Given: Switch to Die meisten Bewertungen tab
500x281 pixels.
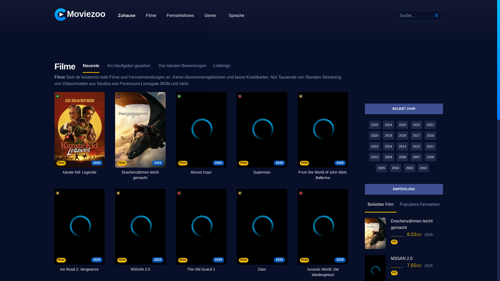Looking at the screenshot, I should (183, 66).
